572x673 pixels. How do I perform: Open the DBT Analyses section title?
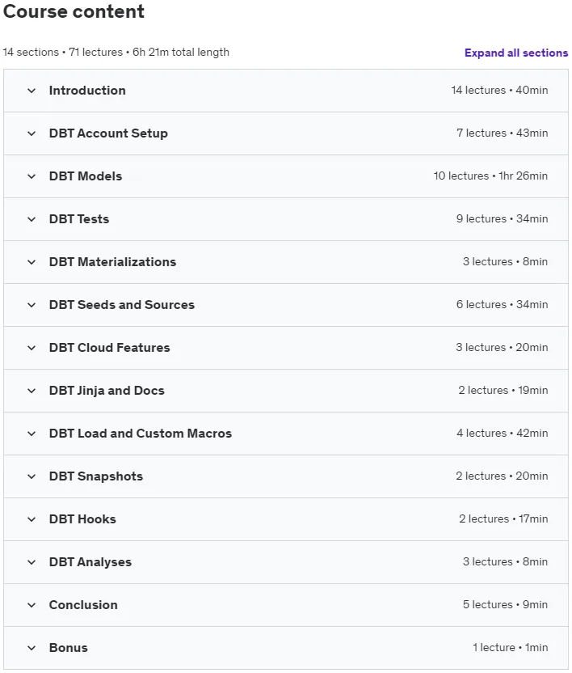tap(90, 562)
